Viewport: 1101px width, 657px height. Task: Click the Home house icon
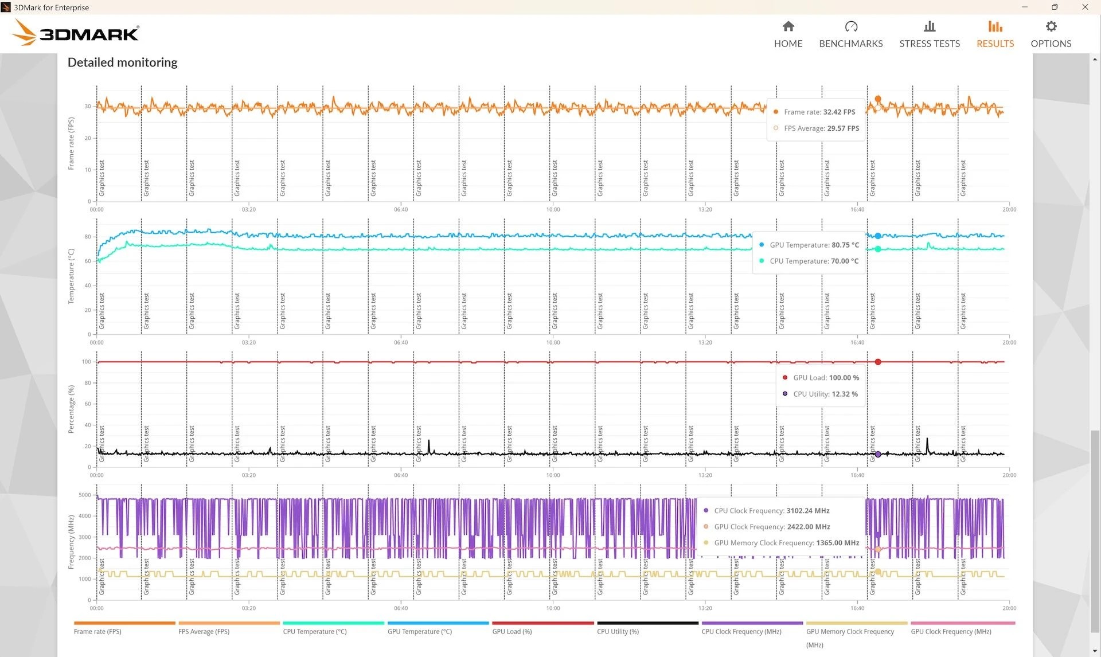coord(788,26)
